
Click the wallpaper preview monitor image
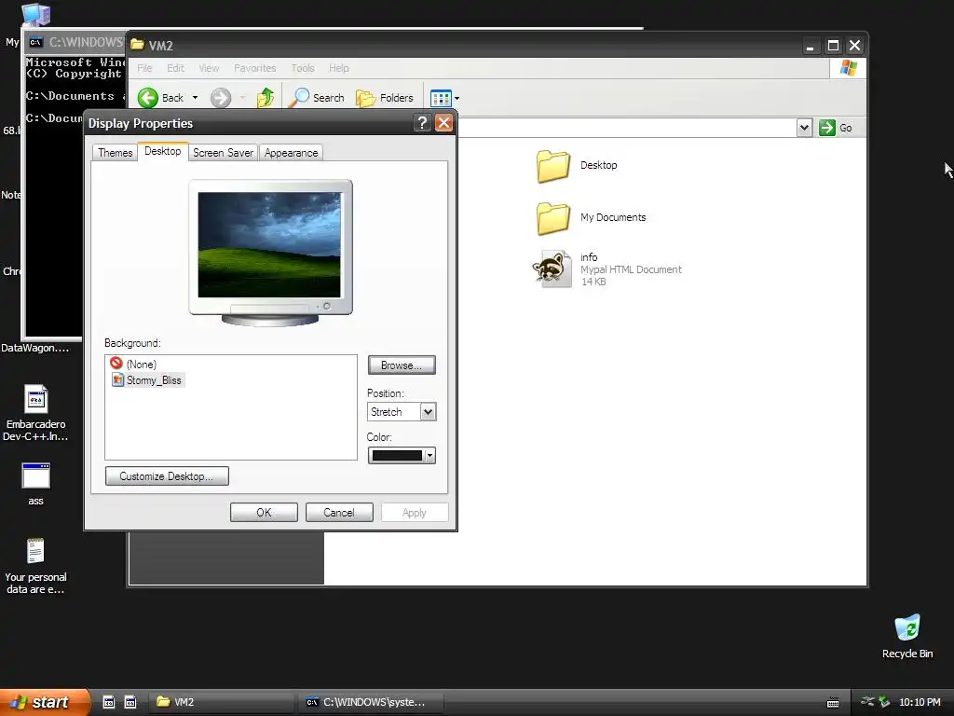point(270,253)
